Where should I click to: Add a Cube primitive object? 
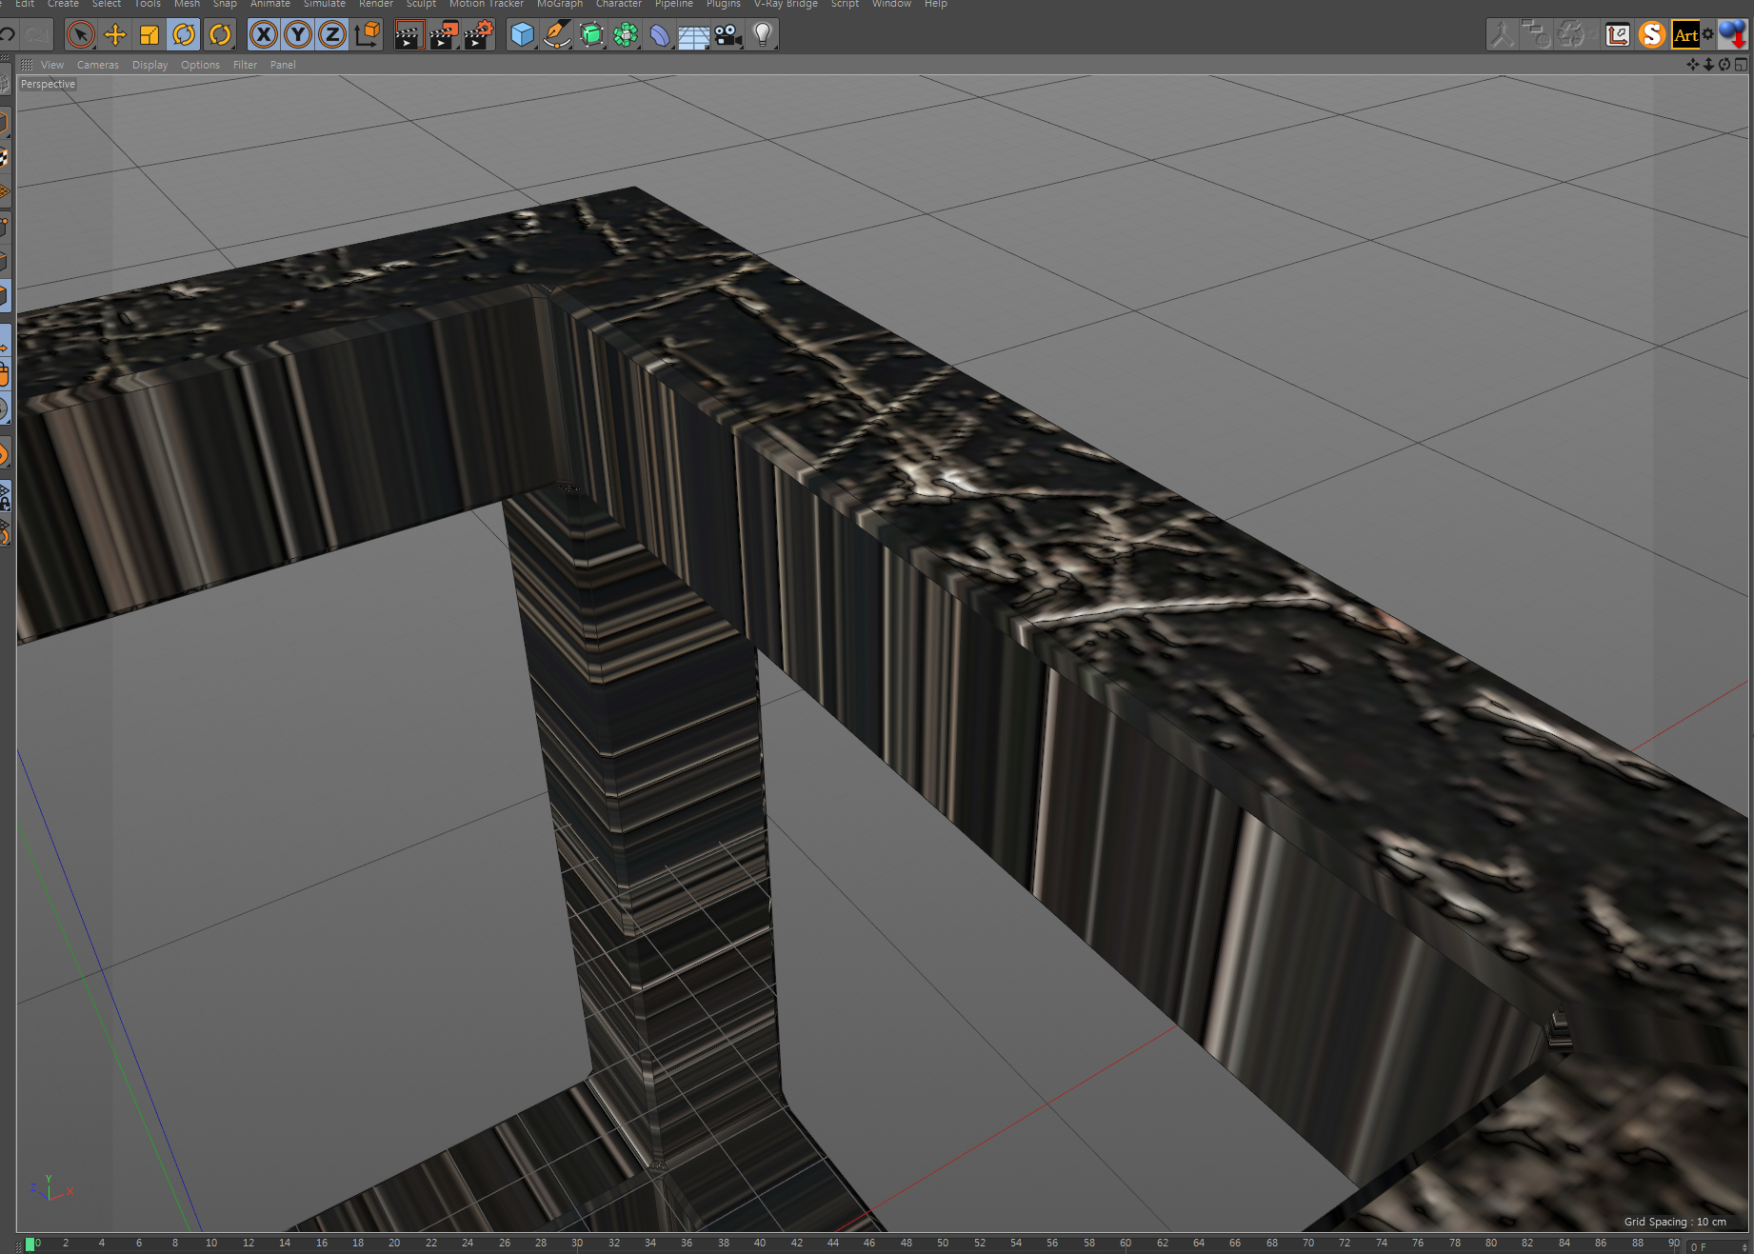(522, 35)
